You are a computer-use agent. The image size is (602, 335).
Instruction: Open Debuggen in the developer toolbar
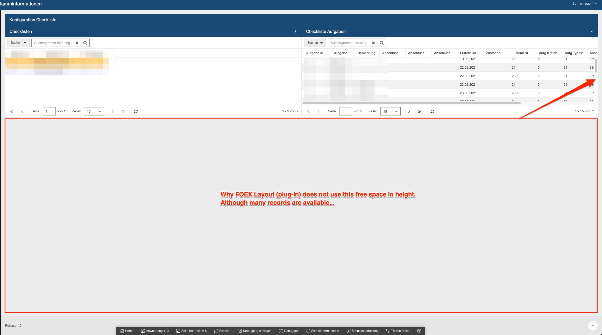(x=288, y=331)
